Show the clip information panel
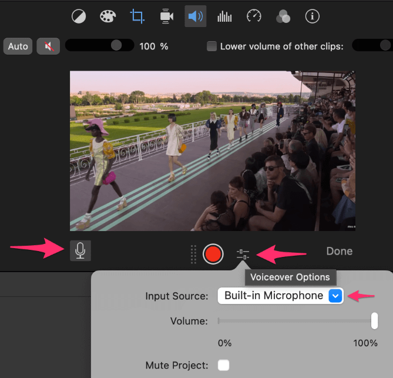 (x=312, y=16)
